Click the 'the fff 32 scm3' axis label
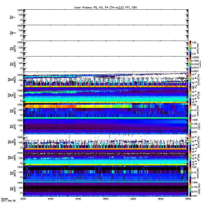 click(12, 158)
